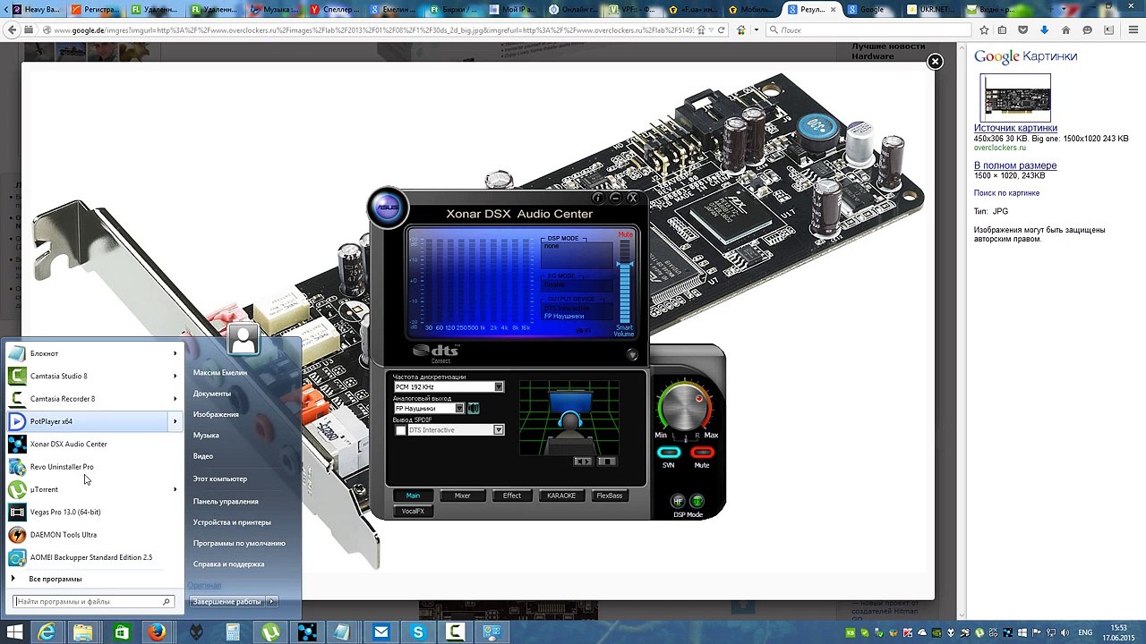Open µTorrent from taskbar
This screenshot has width=1146, height=644.
coord(269,633)
